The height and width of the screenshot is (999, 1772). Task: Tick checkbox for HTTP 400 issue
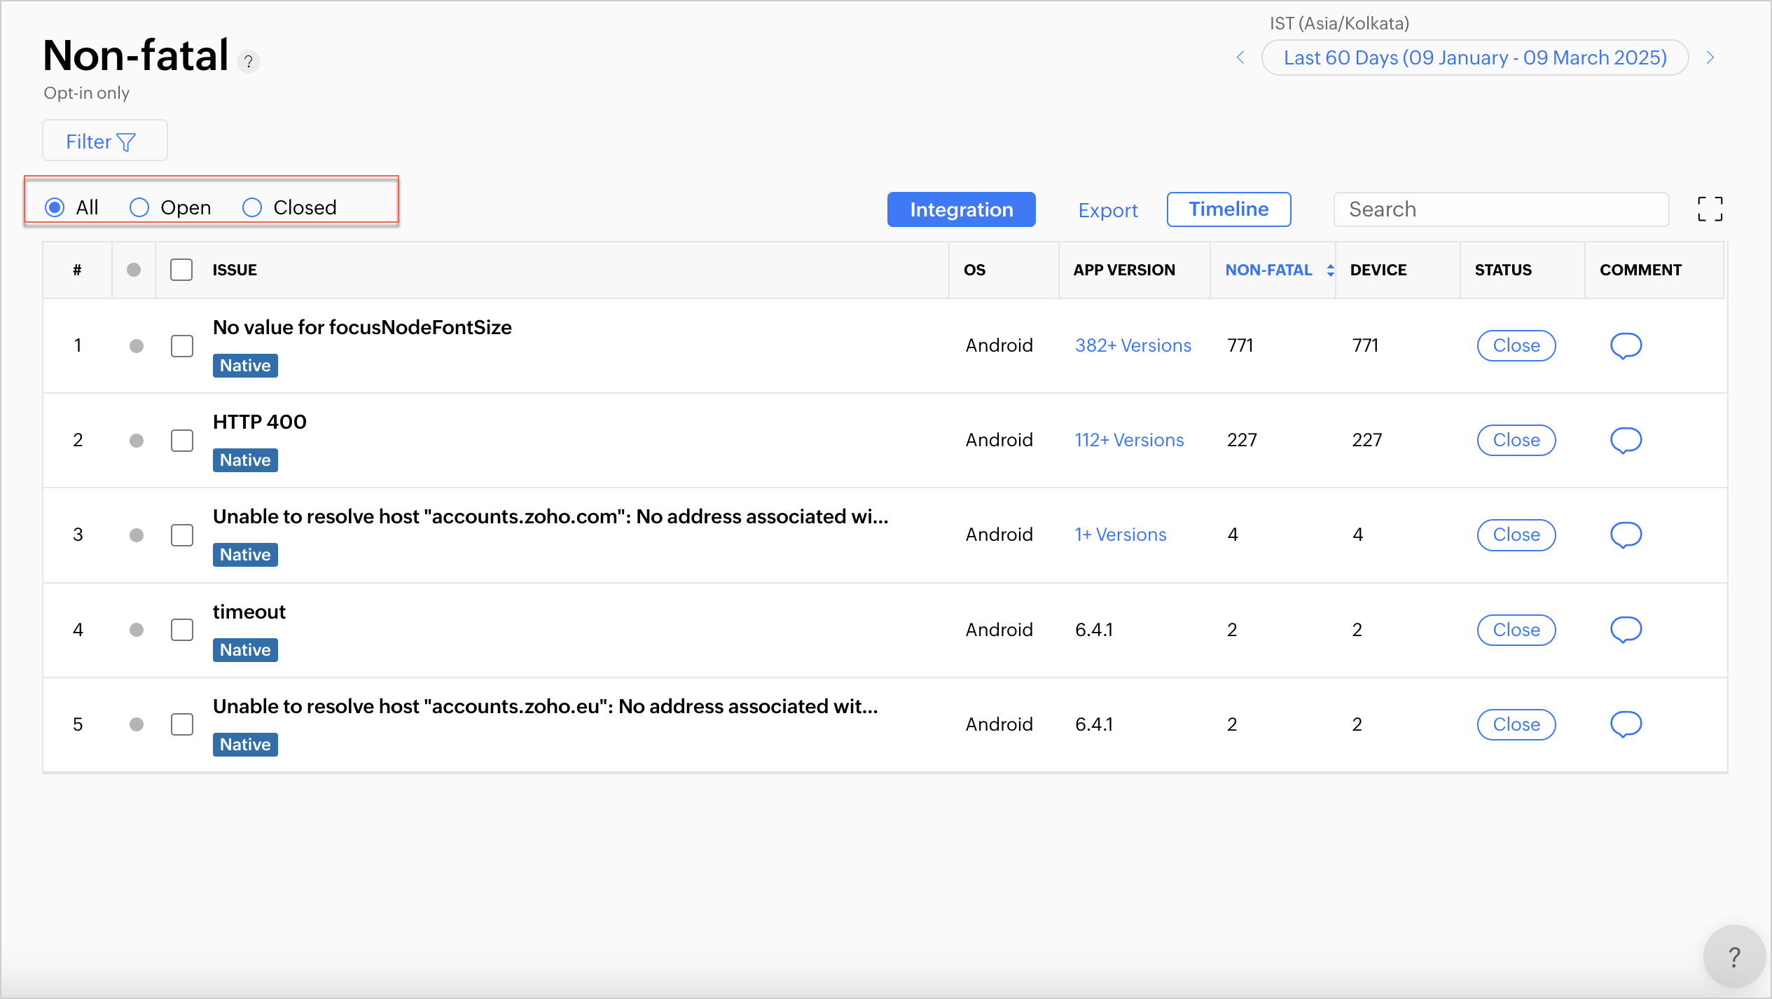(182, 440)
